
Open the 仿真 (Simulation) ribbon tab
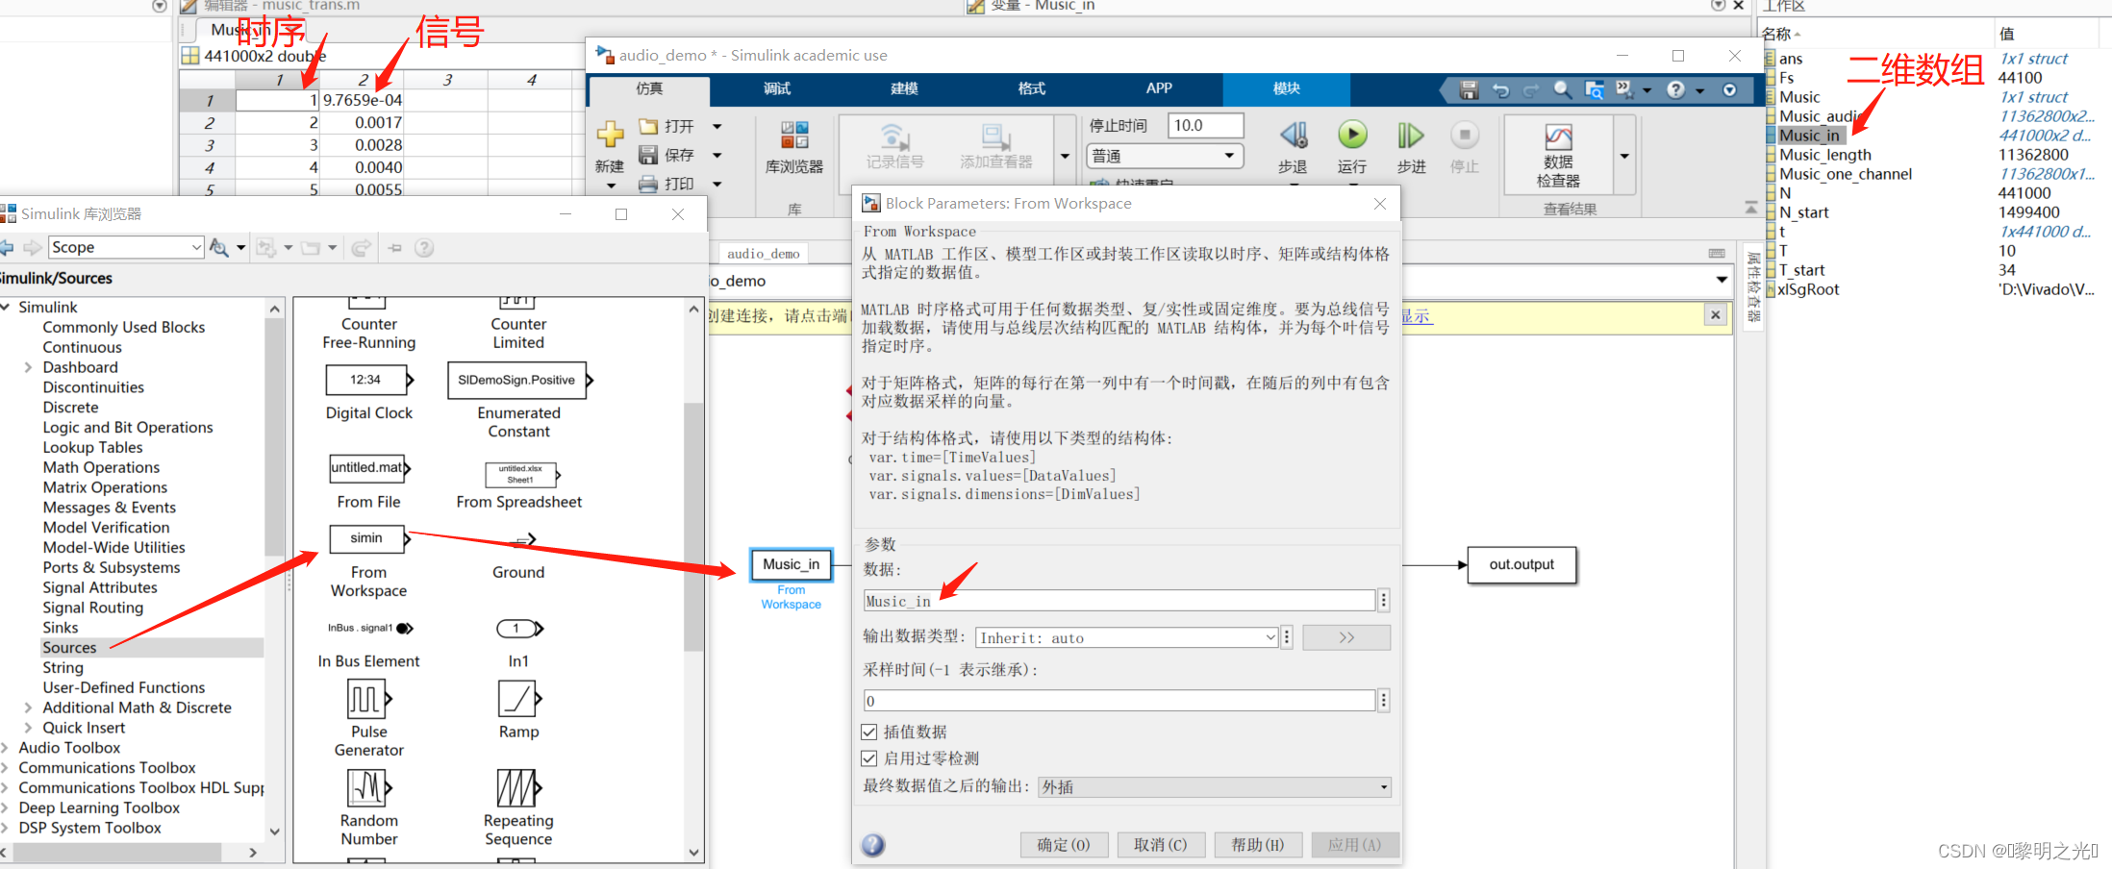[x=649, y=88]
